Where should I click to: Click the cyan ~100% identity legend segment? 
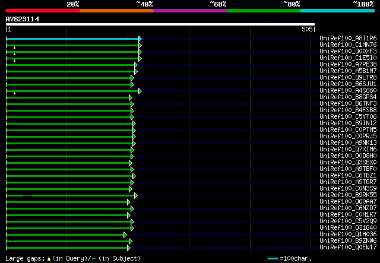[x=337, y=11]
